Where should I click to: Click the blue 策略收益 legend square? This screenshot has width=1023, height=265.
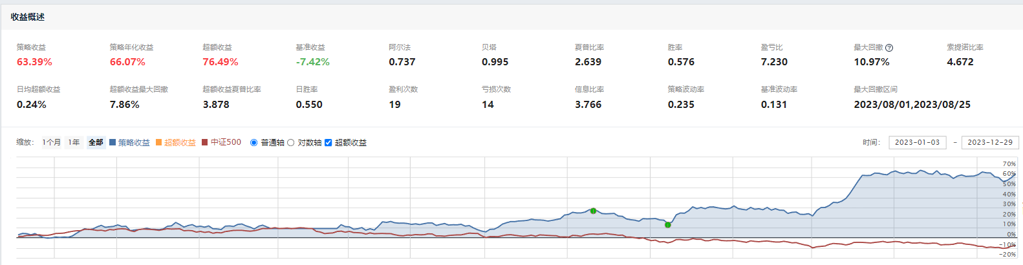(x=113, y=142)
